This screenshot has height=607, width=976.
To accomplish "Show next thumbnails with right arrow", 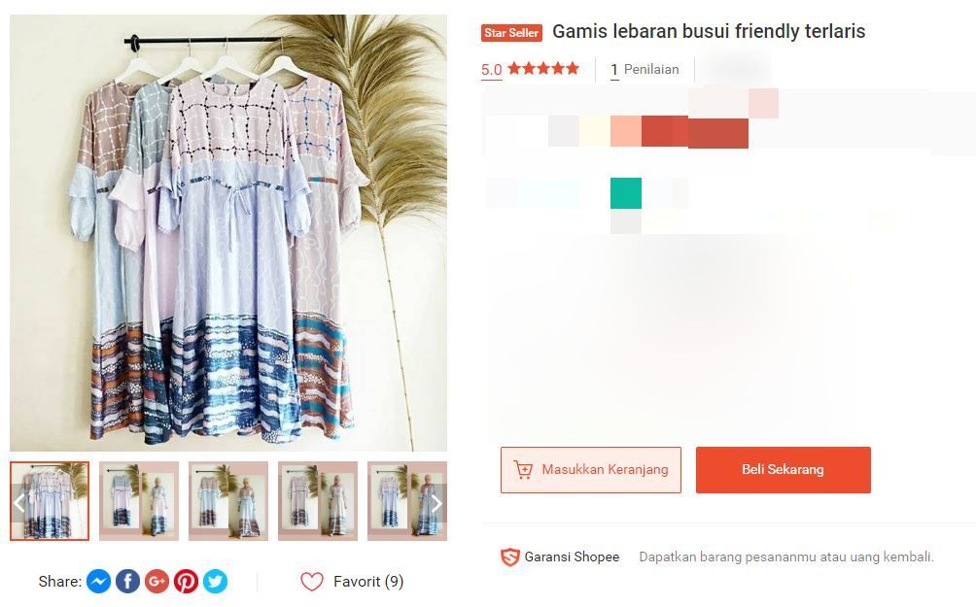I will [x=436, y=502].
